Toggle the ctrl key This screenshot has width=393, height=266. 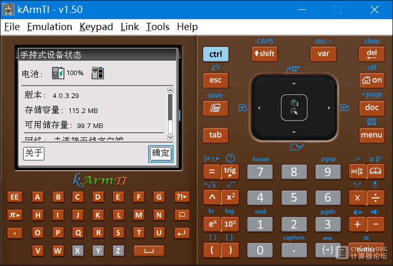click(216, 54)
